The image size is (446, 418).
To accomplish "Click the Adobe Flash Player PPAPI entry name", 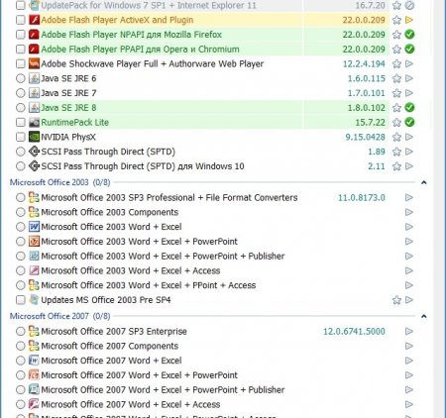I will [140, 50].
